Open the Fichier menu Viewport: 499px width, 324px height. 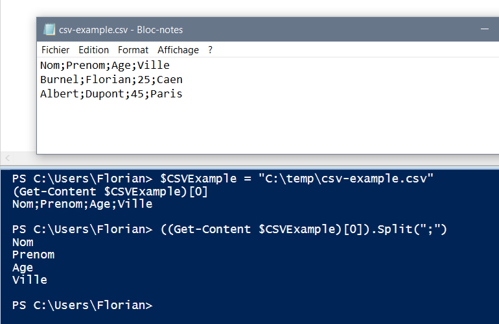pyautogui.click(x=55, y=50)
